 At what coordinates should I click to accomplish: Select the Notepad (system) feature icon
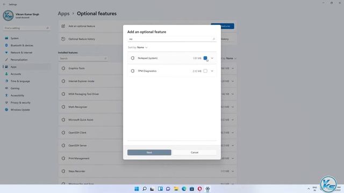click(133, 58)
